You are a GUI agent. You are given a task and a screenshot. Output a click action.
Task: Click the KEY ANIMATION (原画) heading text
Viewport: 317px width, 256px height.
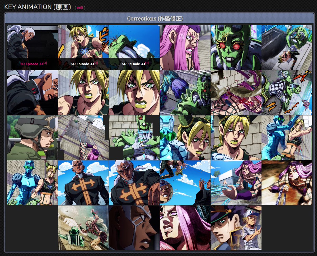click(38, 7)
